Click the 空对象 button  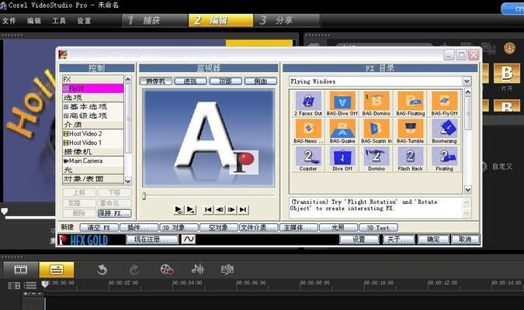tap(218, 228)
